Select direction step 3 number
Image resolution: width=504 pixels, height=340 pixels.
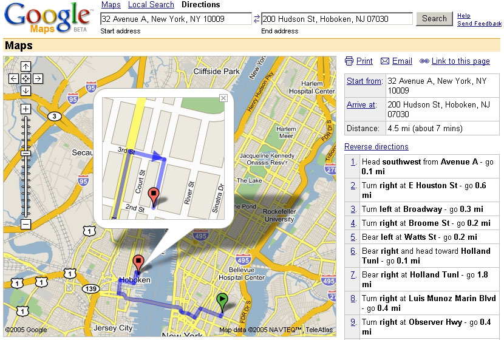pos(353,209)
